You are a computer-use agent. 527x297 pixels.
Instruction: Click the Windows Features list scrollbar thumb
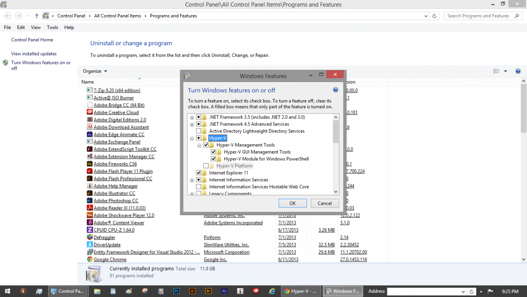pos(336,131)
